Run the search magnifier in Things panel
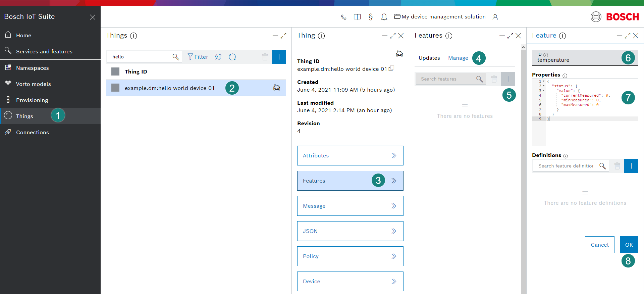644x294 pixels. coord(176,57)
